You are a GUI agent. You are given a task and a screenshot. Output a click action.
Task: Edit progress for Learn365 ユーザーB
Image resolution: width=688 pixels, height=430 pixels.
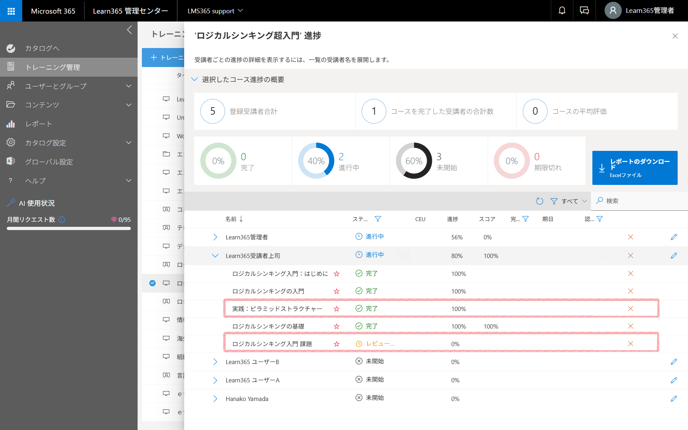click(x=674, y=362)
